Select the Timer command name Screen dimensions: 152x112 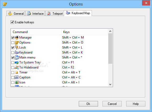(x=23, y=72)
